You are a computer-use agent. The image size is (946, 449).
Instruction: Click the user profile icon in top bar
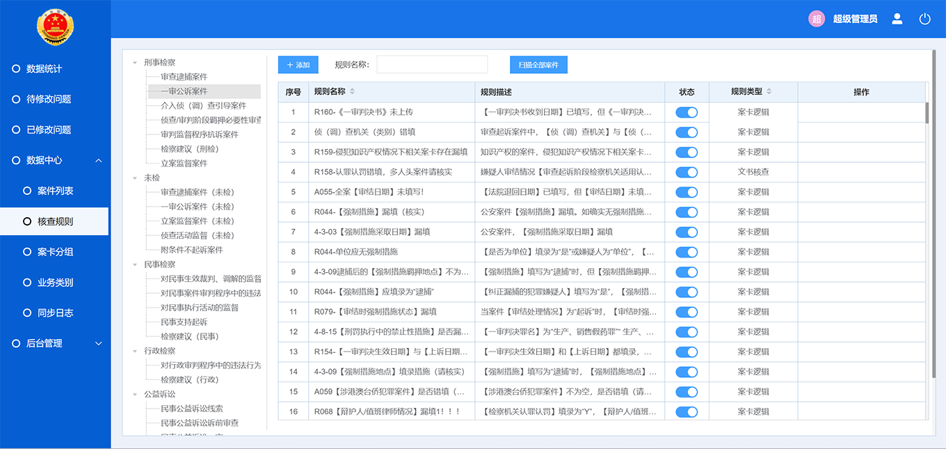(897, 19)
